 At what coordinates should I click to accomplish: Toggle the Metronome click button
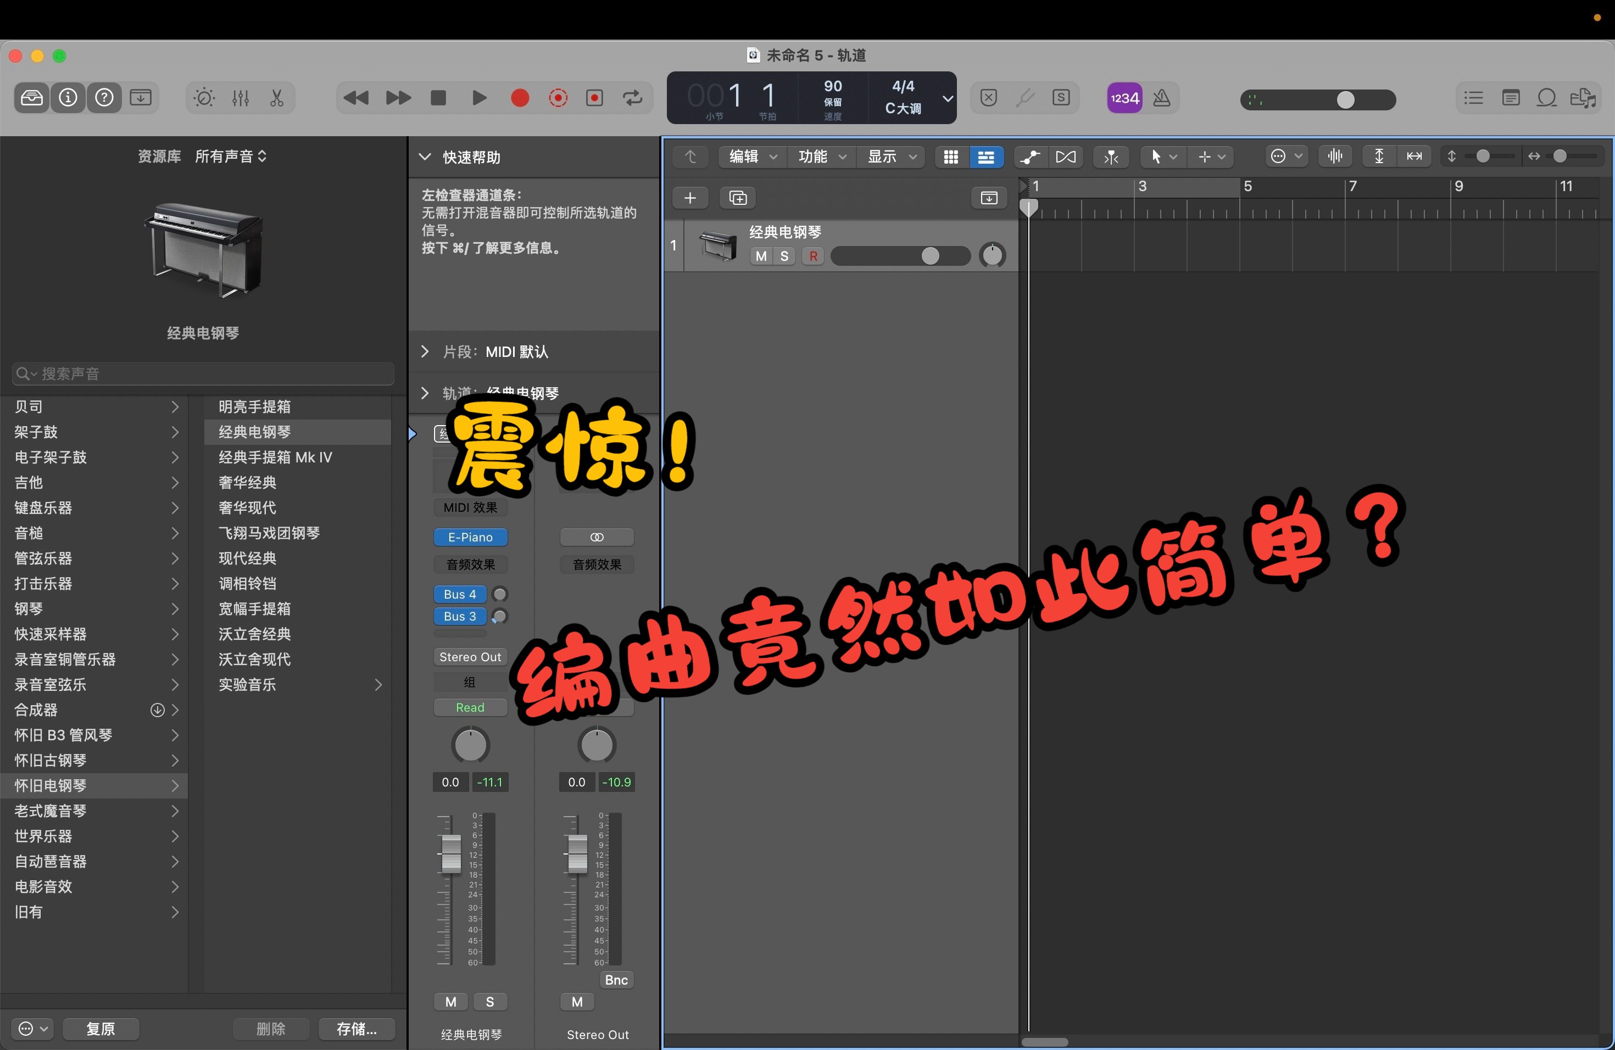coord(1162,98)
